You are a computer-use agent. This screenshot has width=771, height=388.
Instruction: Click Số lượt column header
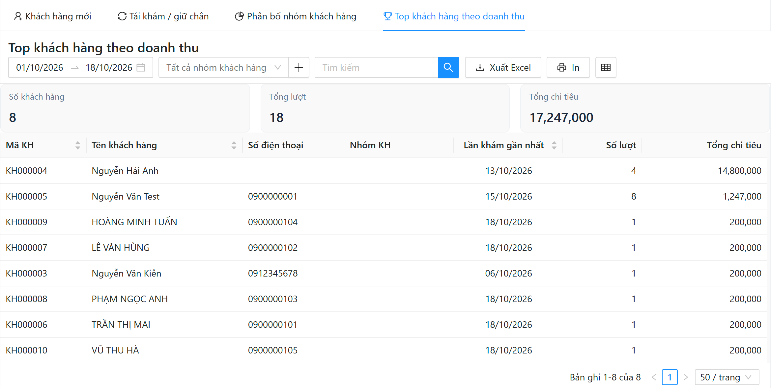[621, 145]
